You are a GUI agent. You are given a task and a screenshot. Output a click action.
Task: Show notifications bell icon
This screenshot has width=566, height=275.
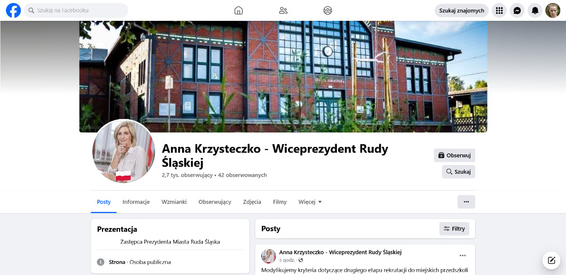[x=534, y=10]
